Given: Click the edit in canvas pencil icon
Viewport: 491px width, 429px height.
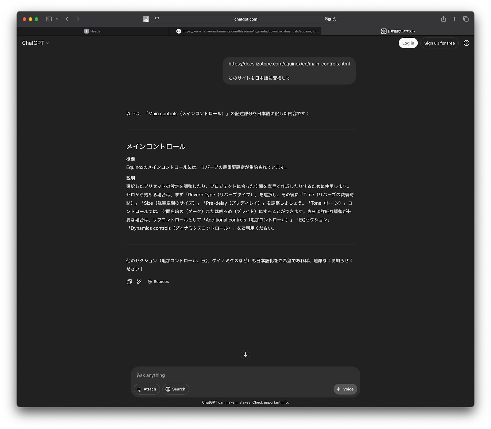Looking at the screenshot, I should coord(139,282).
